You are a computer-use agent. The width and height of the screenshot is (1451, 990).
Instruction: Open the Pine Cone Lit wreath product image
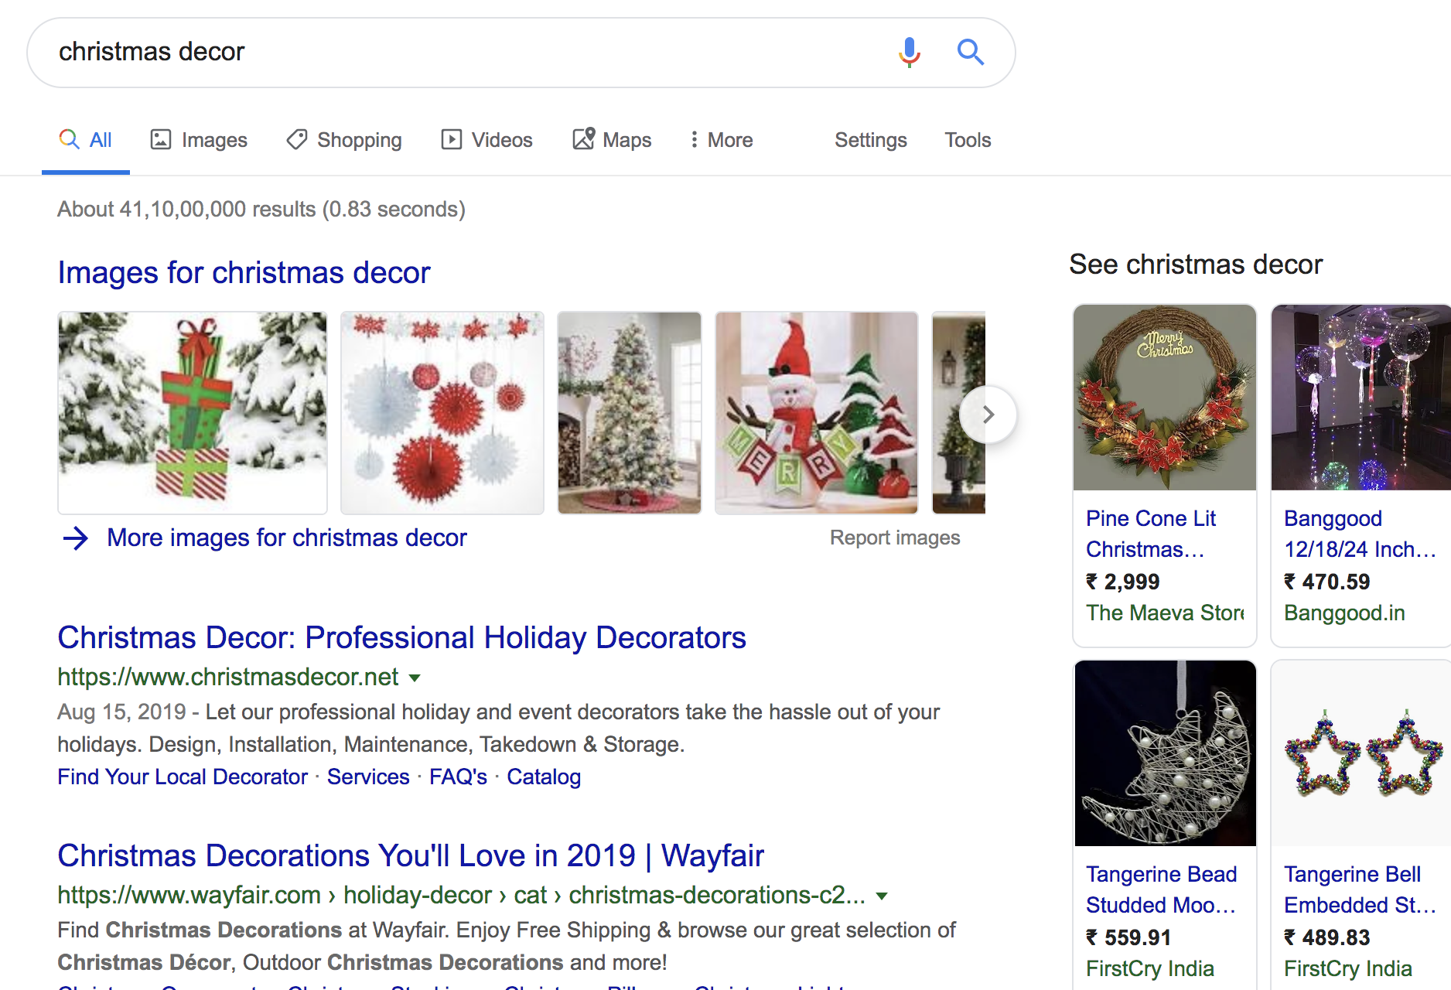1165,398
